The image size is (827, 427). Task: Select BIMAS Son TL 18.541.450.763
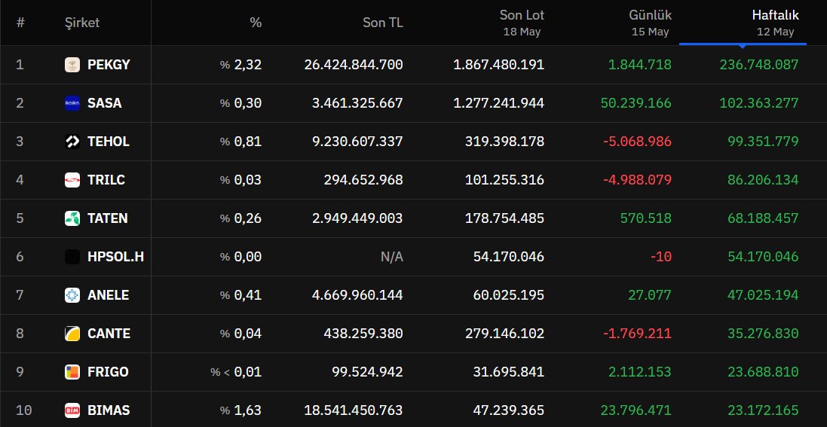[x=354, y=410]
